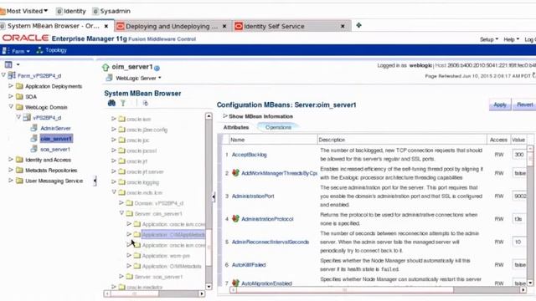The image size is (536, 301).
Task: Select the highlighted Application: OIMAppMetadata node
Action: point(173,235)
